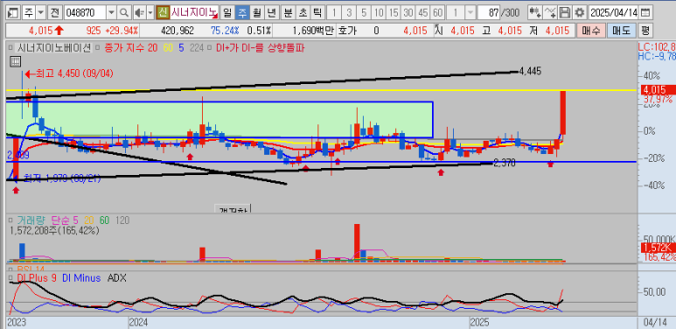Click the 매수 buy button
The image size is (676, 329).
coord(590,31)
